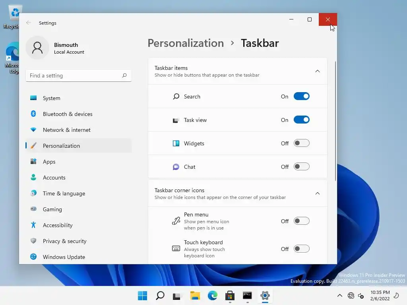Collapse the Taskbar corner icons section
Image resolution: width=407 pixels, height=305 pixels.
click(x=318, y=193)
